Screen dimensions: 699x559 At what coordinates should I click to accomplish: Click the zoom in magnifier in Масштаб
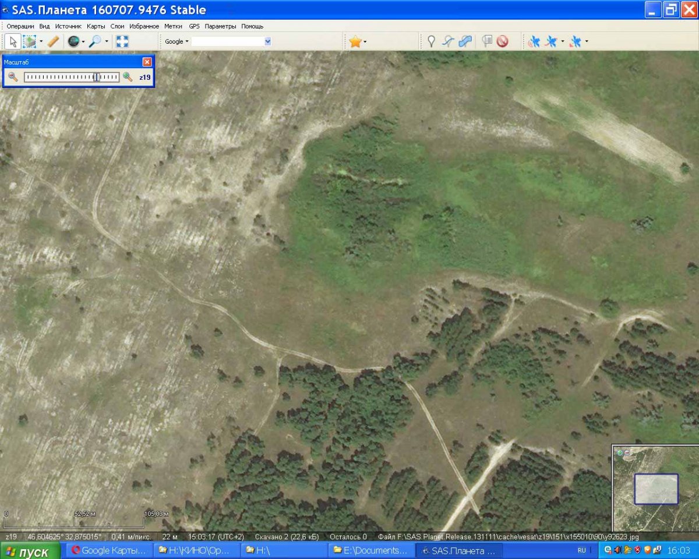coord(128,77)
